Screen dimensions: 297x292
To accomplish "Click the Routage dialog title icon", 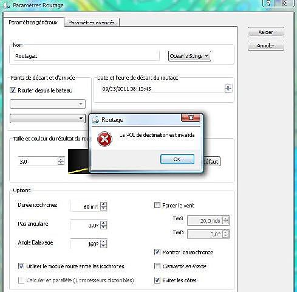I will pos(95,120).
